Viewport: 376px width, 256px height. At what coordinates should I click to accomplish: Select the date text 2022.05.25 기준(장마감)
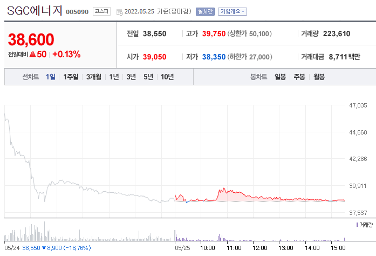[158, 11]
